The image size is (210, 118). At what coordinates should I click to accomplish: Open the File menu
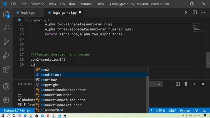14,4
